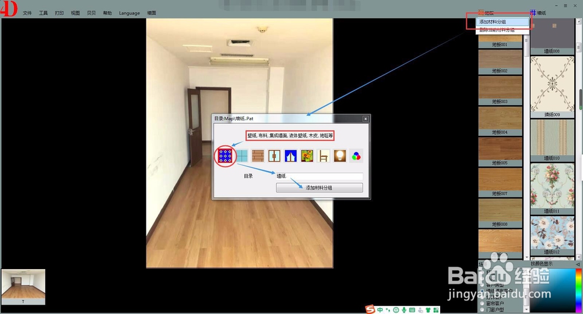The width and height of the screenshot is (583, 314).
Task: Select the 地板003 floor thumbnail
Action: click(500, 90)
